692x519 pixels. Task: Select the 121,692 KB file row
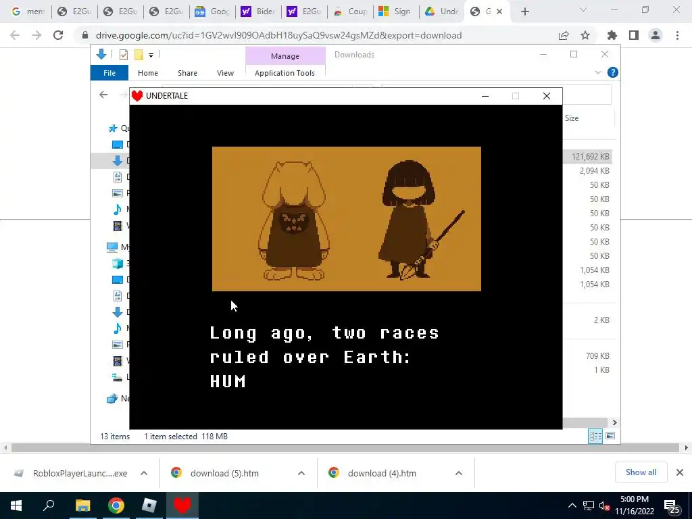click(x=588, y=156)
